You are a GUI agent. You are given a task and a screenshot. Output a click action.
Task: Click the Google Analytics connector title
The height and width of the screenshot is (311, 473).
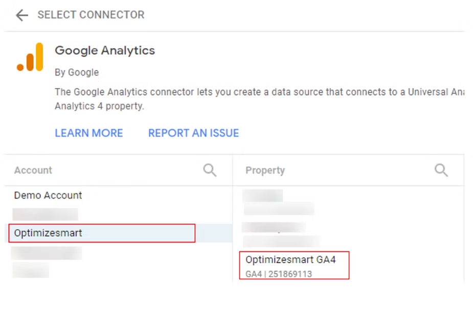tap(105, 51)
